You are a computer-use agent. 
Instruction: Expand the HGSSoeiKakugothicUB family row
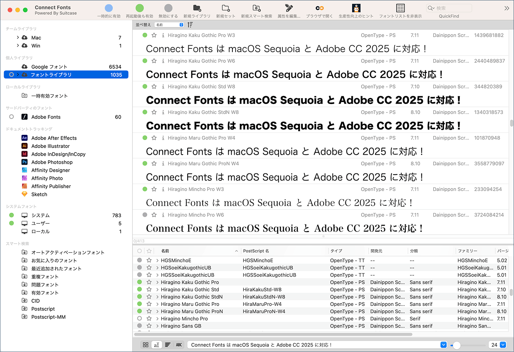coord(158,275)
